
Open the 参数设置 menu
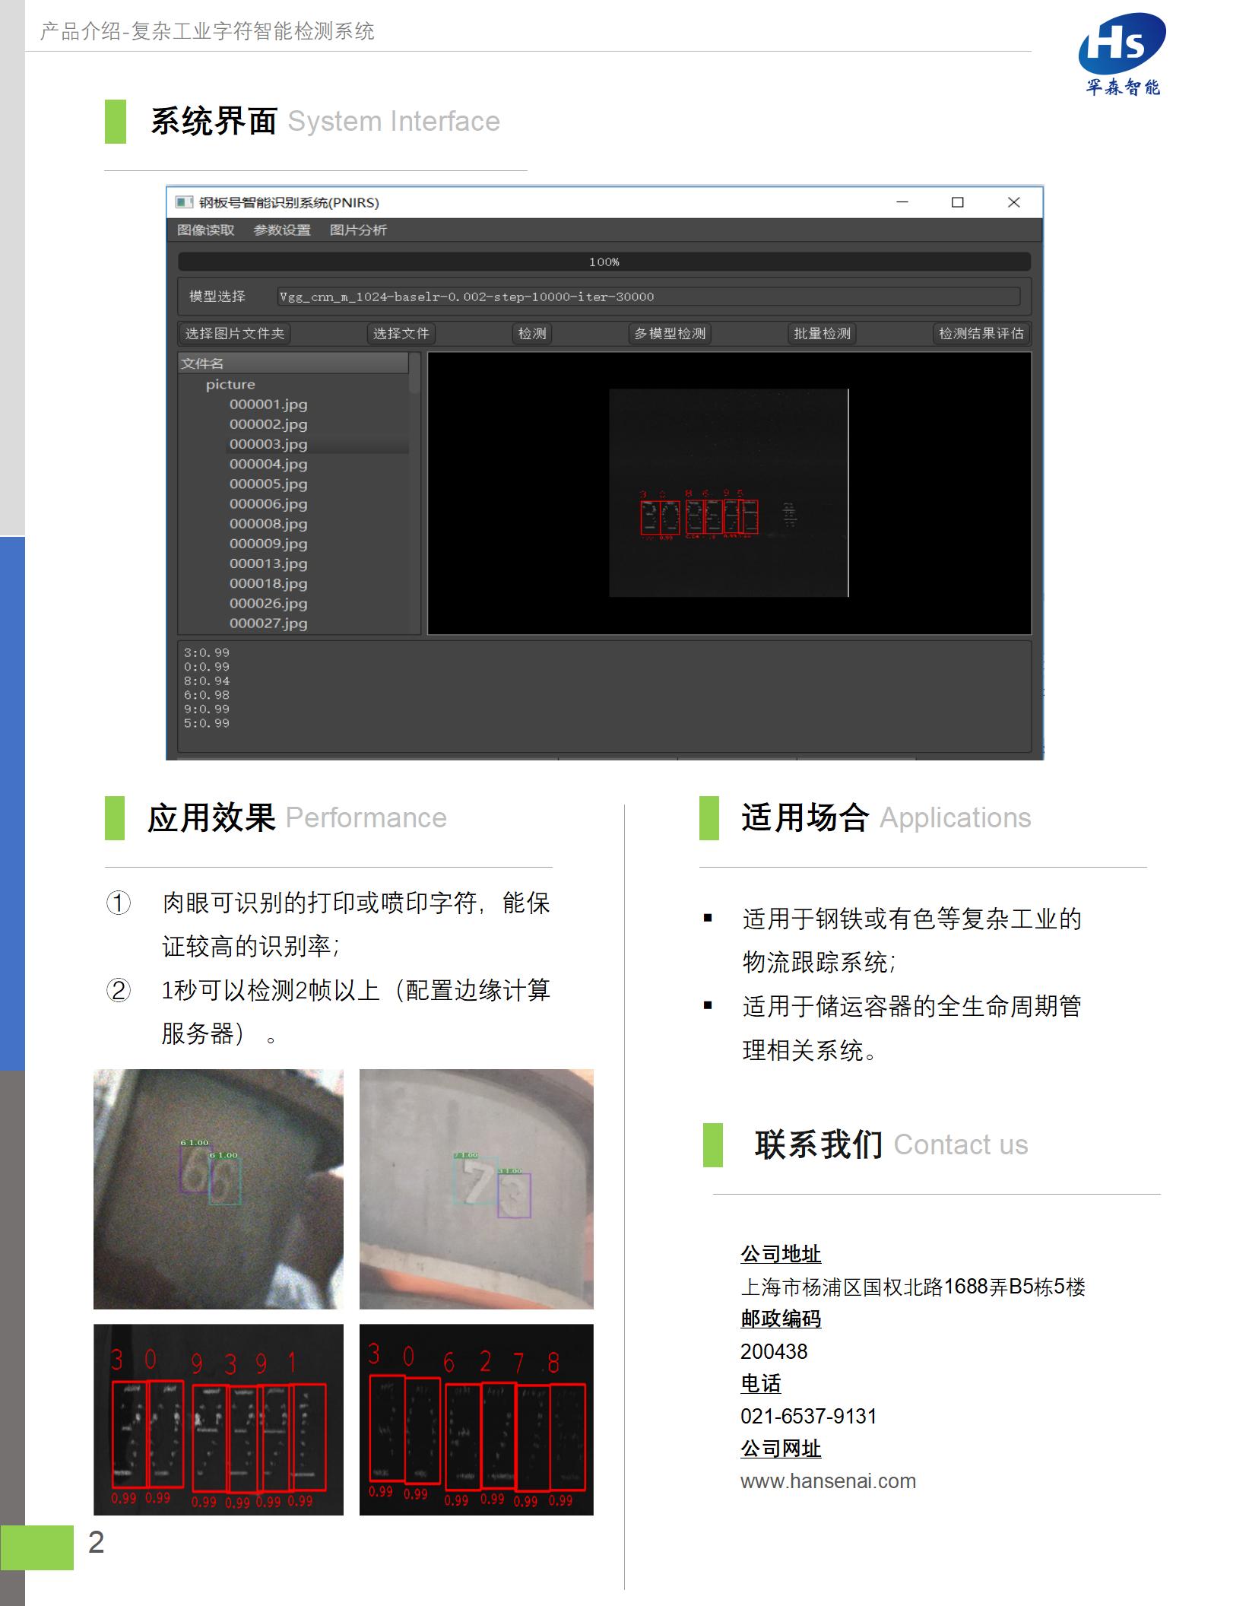(281, 230)
